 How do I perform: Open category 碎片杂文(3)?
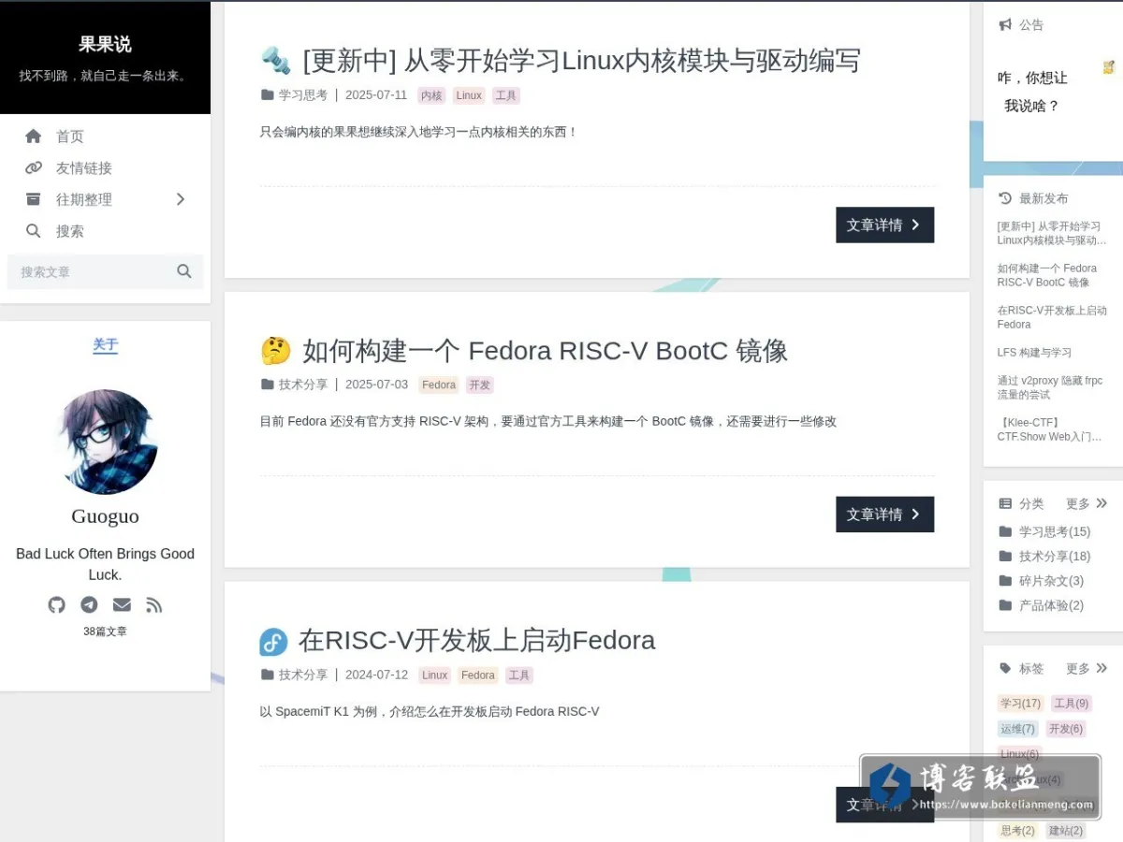pos(1051,581)
